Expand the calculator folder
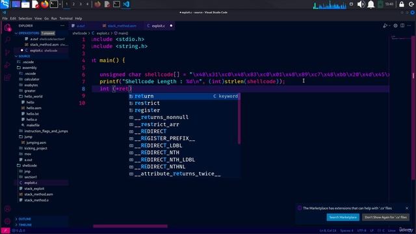 [32, 79]
